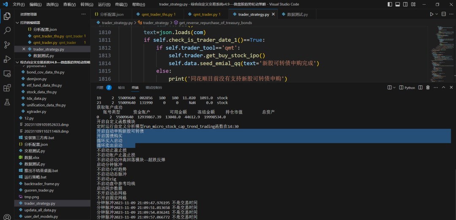Switch to 调试控制台 panel tab
The width and height of the screenshot is (456, 220).
[154, 87]
